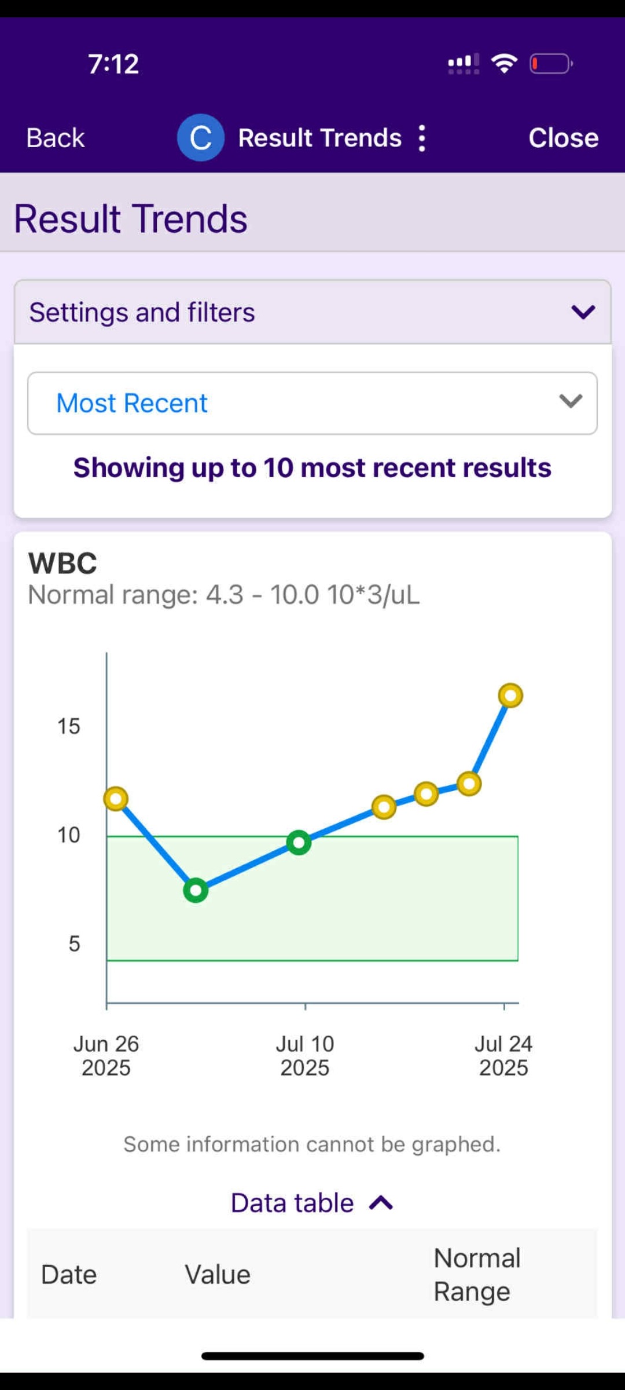Screen dimensions: 625x1390
Task: Tap the Wi-Fi status icon
Action: click(504, 63)
